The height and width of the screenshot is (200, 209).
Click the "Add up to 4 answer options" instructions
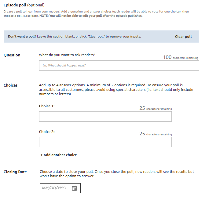click(x=116, y=90)
